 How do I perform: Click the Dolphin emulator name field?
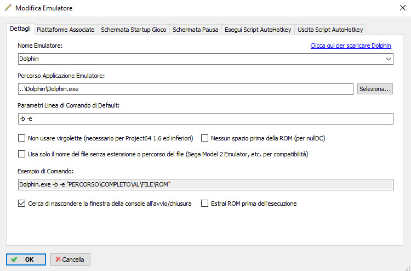pyautogui.click(x=206, y=59)
